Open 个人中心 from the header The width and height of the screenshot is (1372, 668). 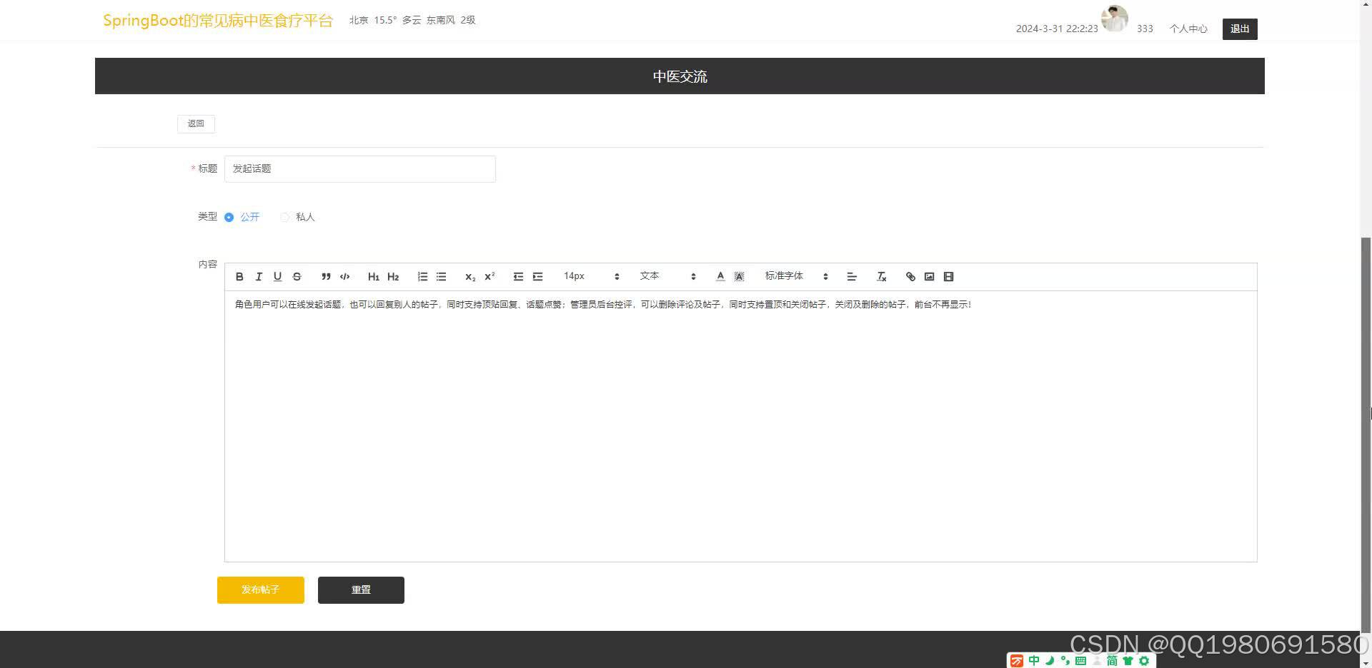[1188, 29]
